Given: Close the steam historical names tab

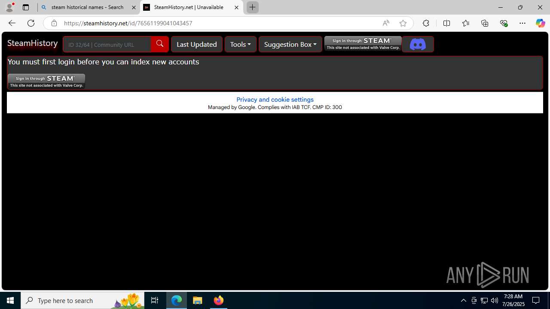Looking at the screenshot, I should (x=134, y=7).
